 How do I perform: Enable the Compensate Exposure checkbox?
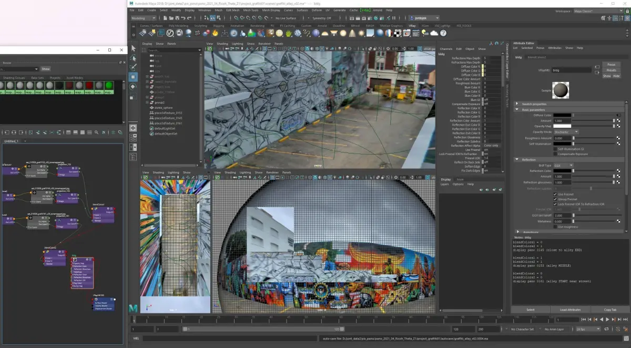click(555, 154)
